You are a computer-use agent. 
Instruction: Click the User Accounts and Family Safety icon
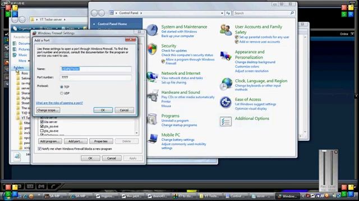point(226,30)
